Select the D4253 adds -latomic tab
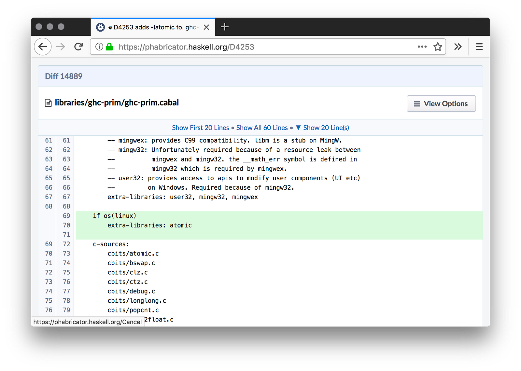This screenshot has width=521, height=371. [153, 27]
